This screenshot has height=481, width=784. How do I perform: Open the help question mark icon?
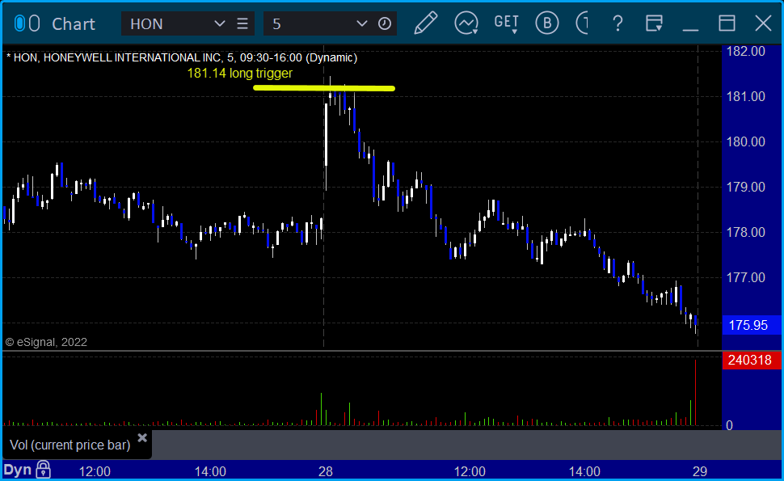point(618,23)
